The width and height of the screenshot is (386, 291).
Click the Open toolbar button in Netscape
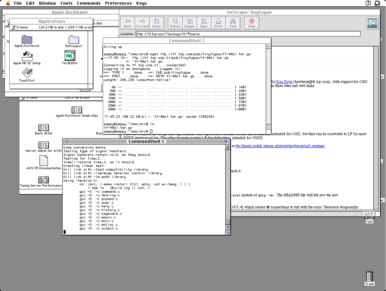point(204,23)
